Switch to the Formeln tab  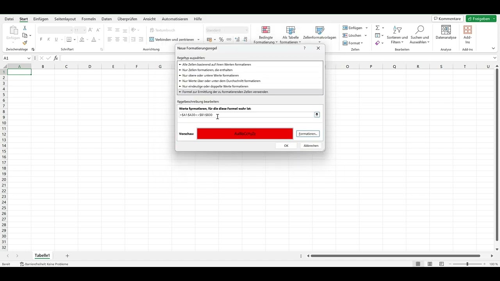click(x=89, y=19)
